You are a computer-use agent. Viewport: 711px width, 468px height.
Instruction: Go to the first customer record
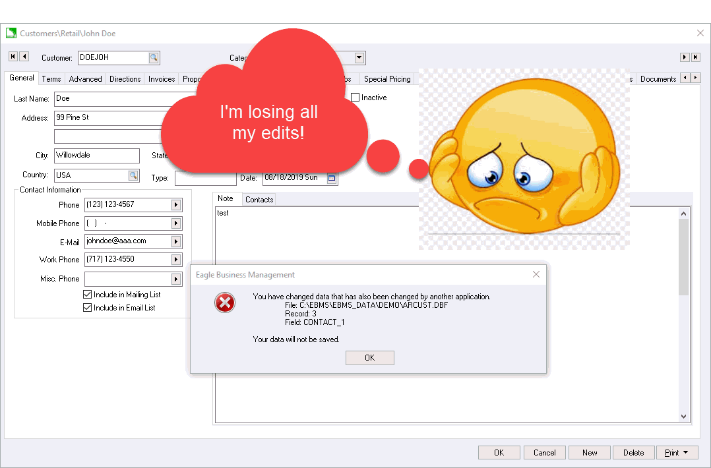13,57
